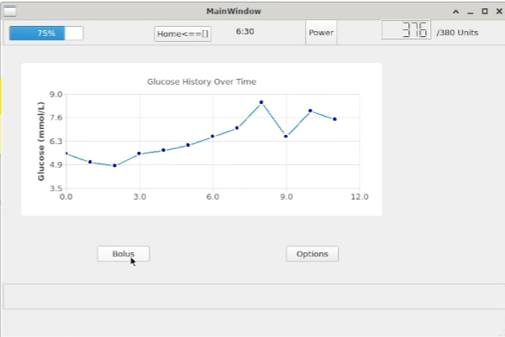Click the 75% battery progress bar
Viewport: 505px width, 337px height.
tap(46, 34)
